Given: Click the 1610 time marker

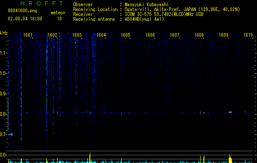Looking at the screenshot, I should (x=248, y=35).
